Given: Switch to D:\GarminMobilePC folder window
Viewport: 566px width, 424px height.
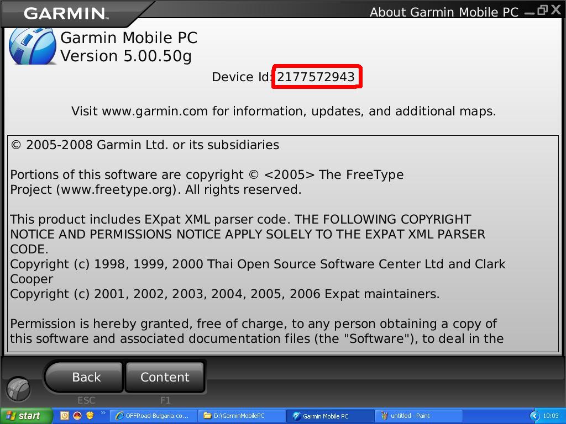Looking at the screenshot, I should 242,416.
